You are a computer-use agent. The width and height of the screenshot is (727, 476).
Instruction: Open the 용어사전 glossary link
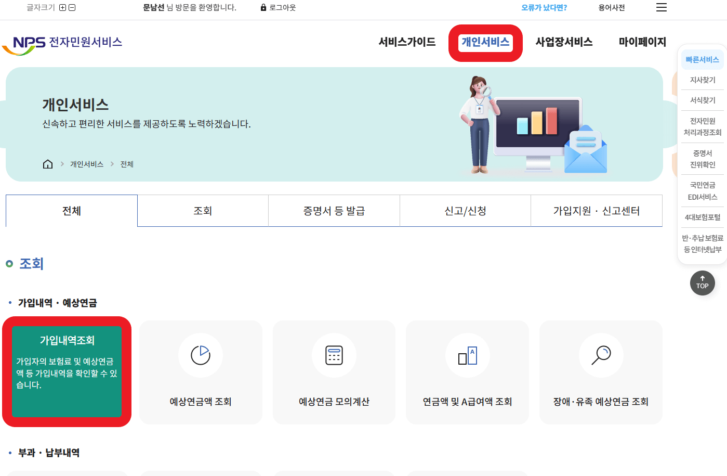611,7
